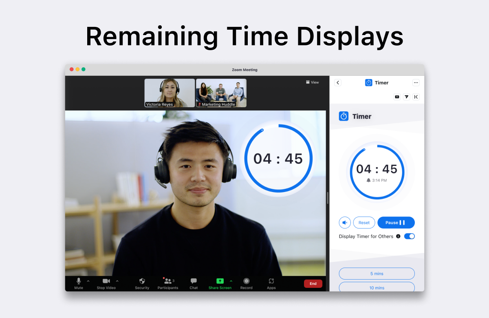
Task: Select the 5 mins timer preset
Action: (377, 273)
